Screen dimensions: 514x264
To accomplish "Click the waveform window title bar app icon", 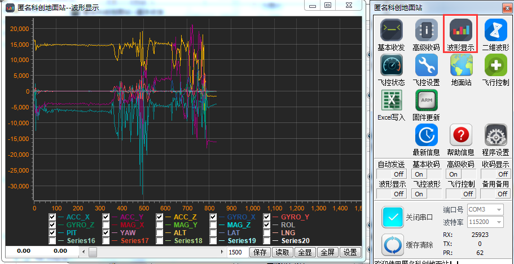I will pos(10,7).
